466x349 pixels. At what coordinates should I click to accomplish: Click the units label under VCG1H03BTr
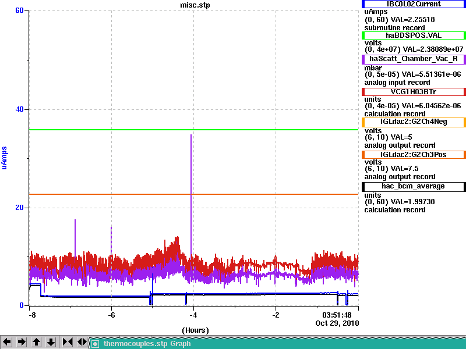[373, 99]
